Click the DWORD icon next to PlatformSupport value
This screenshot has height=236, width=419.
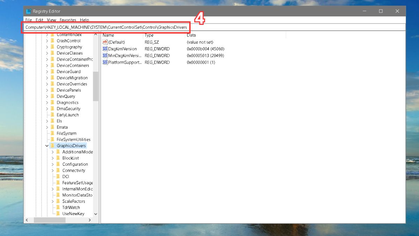point(105,62)
